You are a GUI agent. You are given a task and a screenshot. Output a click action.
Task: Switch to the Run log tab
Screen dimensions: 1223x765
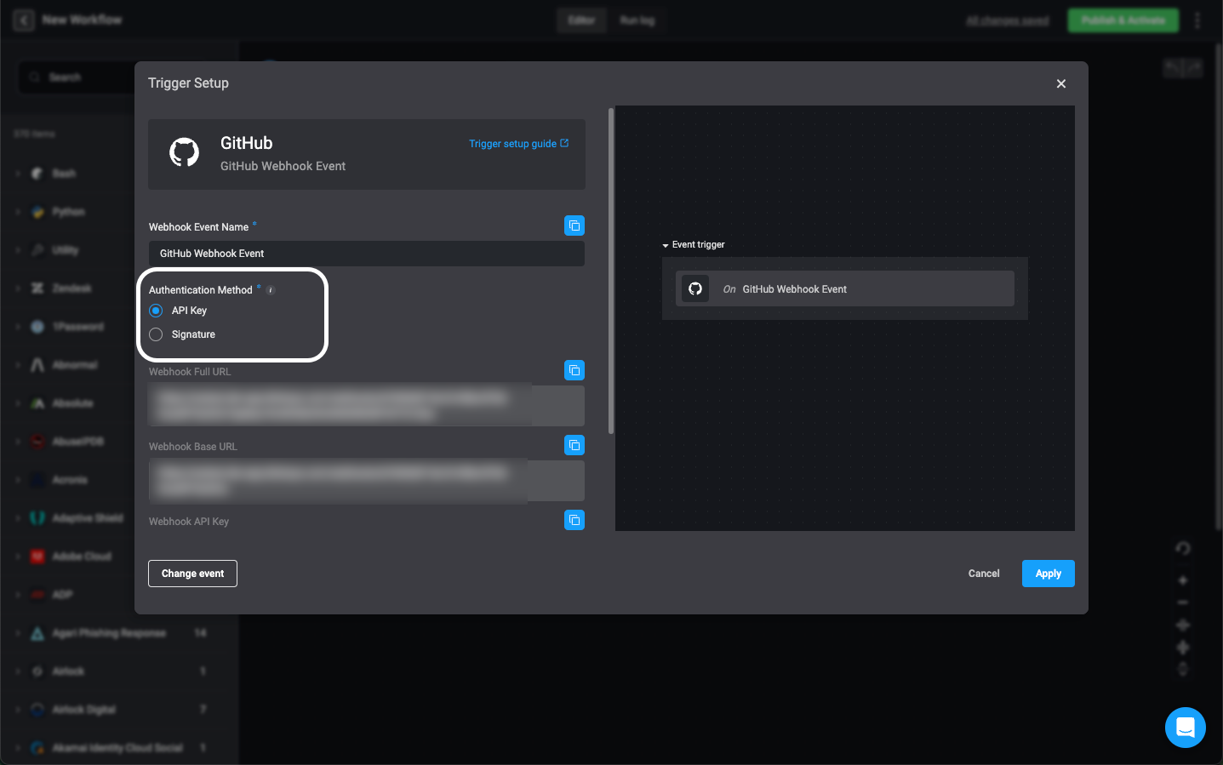637,20
